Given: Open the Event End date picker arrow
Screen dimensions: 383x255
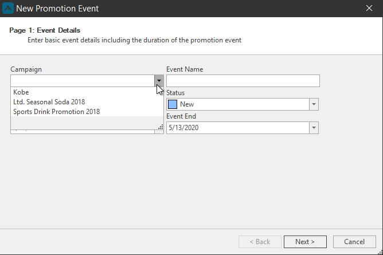Looking at the screenshot, I should click(314, 128).
